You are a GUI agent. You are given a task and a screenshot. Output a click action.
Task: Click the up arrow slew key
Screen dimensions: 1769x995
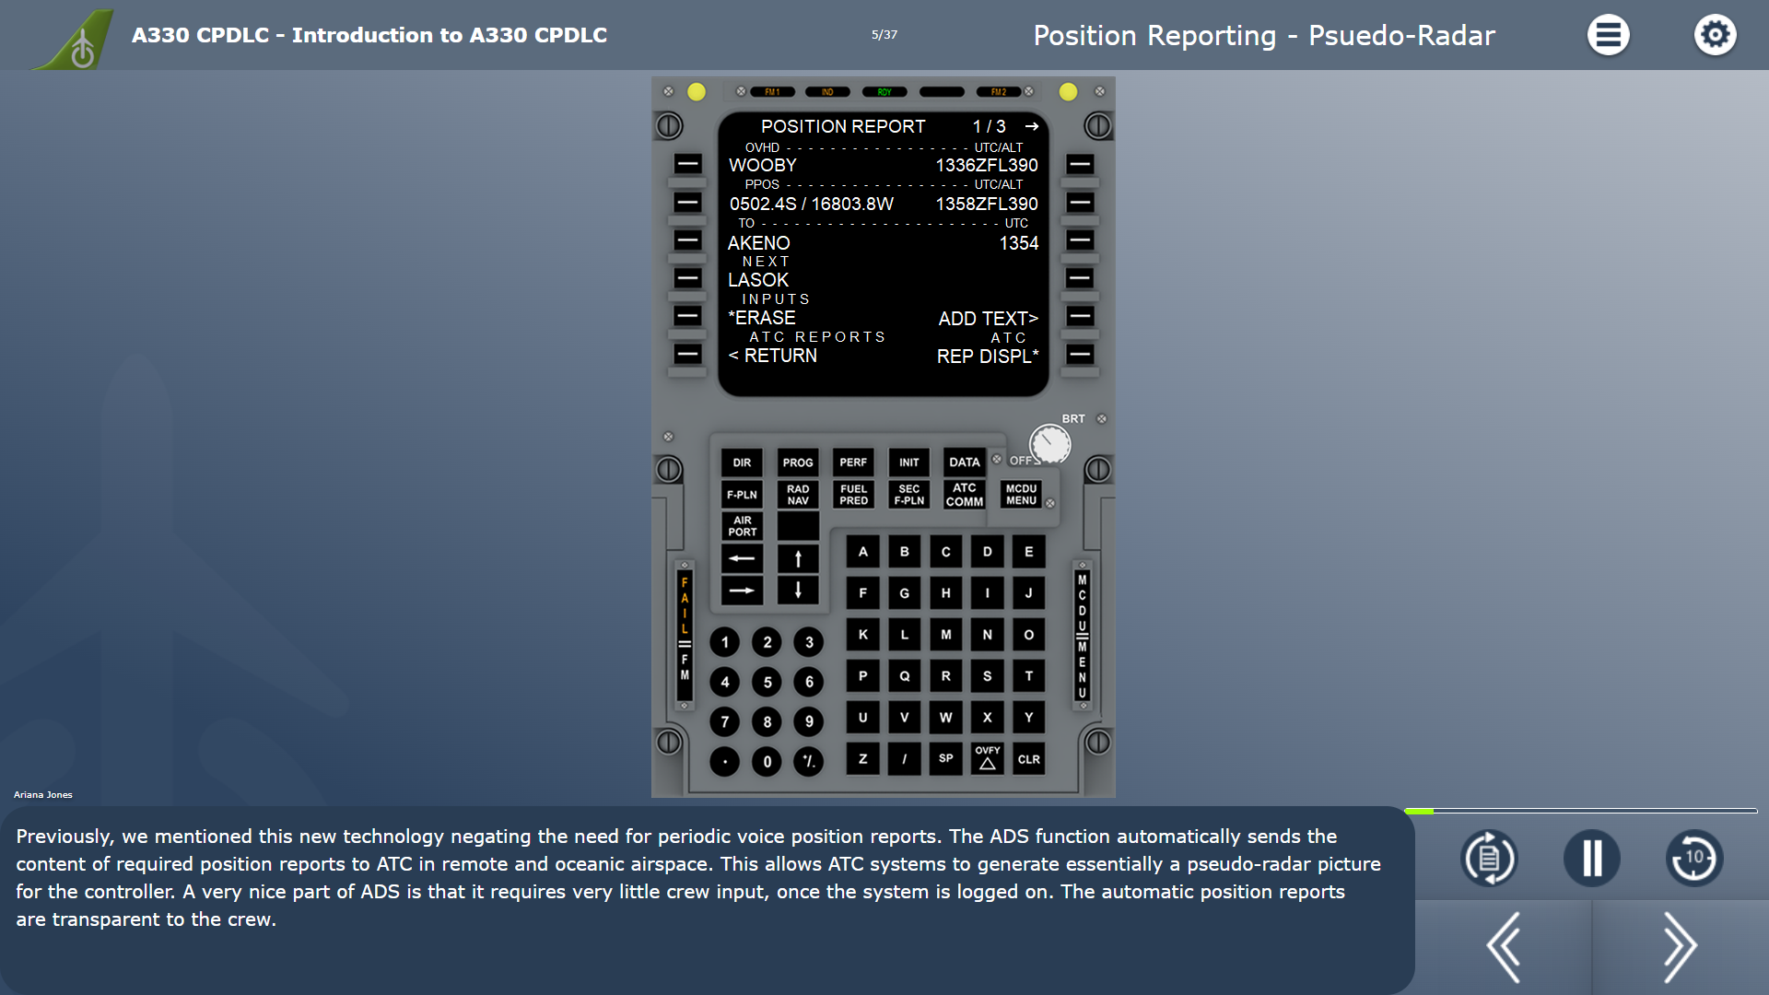coord(798,558)
